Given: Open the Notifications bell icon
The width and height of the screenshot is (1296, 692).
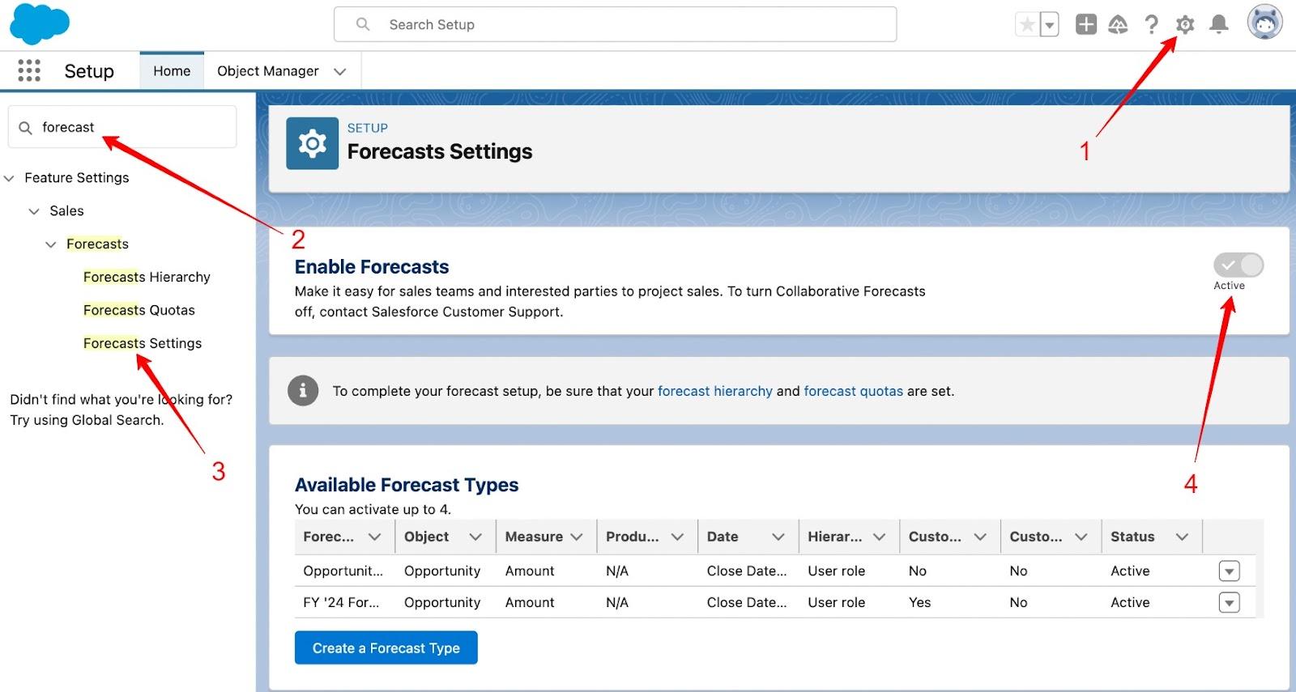Looking at the screenshot, I should pos(1219,25).
